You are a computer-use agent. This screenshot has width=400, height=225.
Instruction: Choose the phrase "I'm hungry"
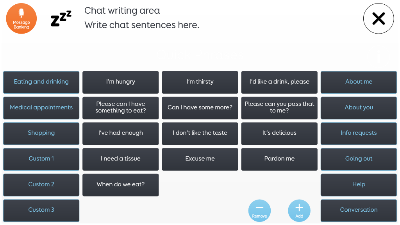point(121,82)
